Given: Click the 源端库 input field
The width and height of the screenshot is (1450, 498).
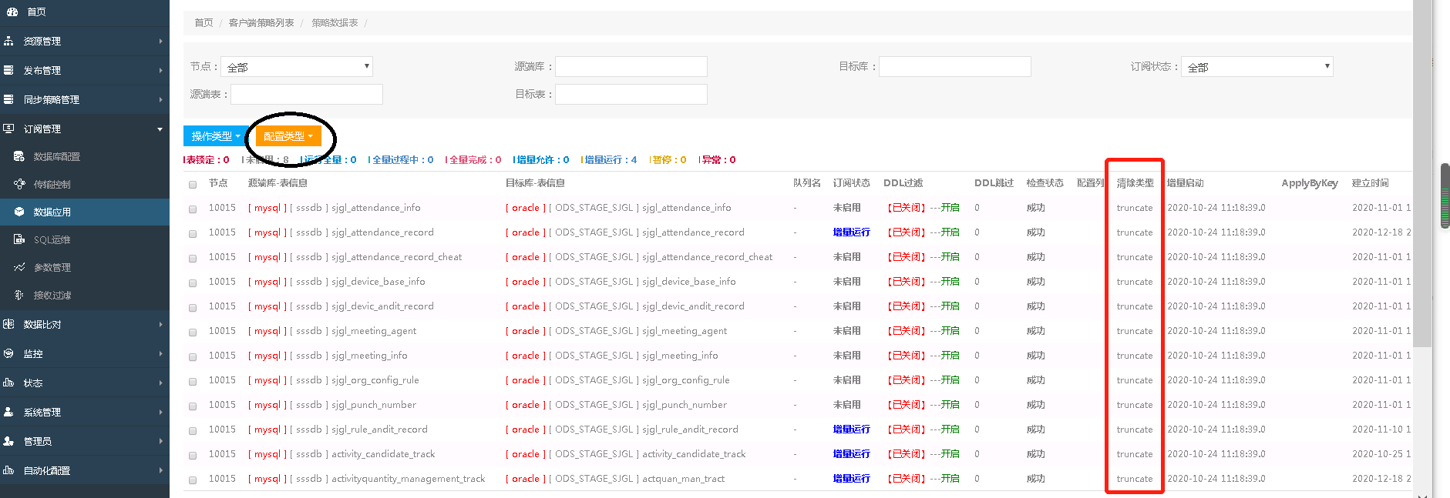Looking at the screenshot, I should [x=631, y=67].
